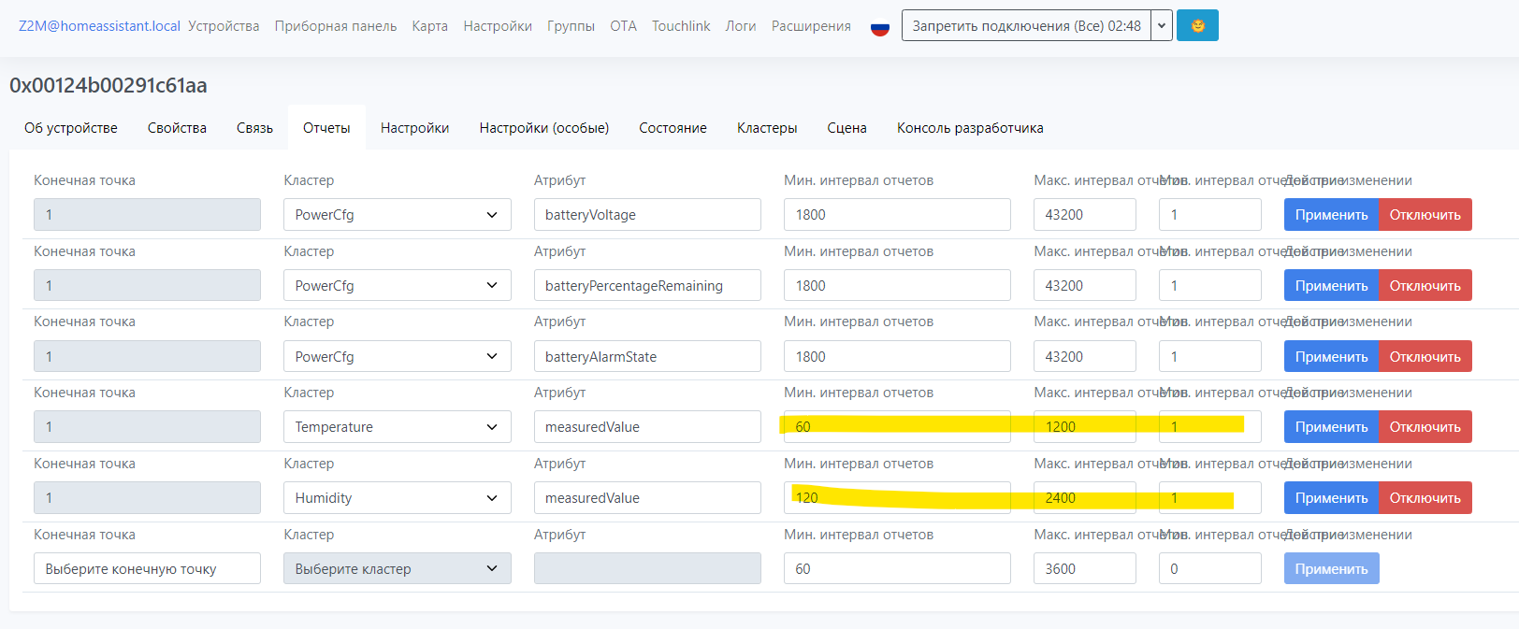
Task: Open Touchlink page
Action: coord(681,26)
